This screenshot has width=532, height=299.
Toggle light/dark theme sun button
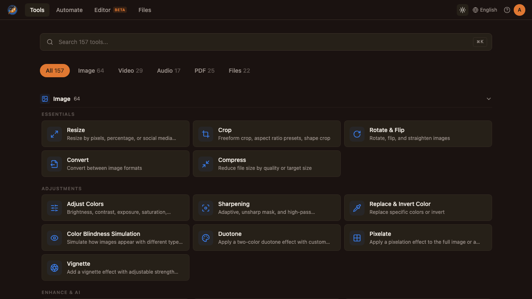tap(463, 10)
